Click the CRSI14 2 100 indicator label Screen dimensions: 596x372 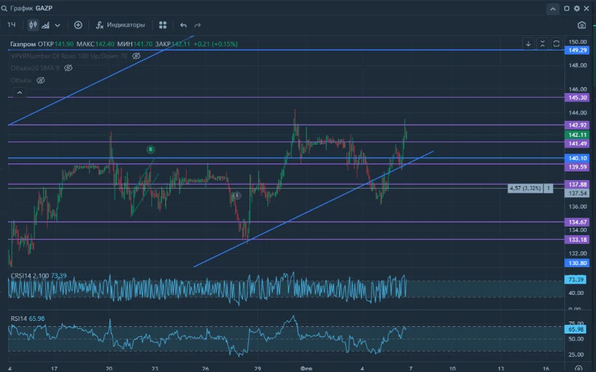[x=30, y=276]
